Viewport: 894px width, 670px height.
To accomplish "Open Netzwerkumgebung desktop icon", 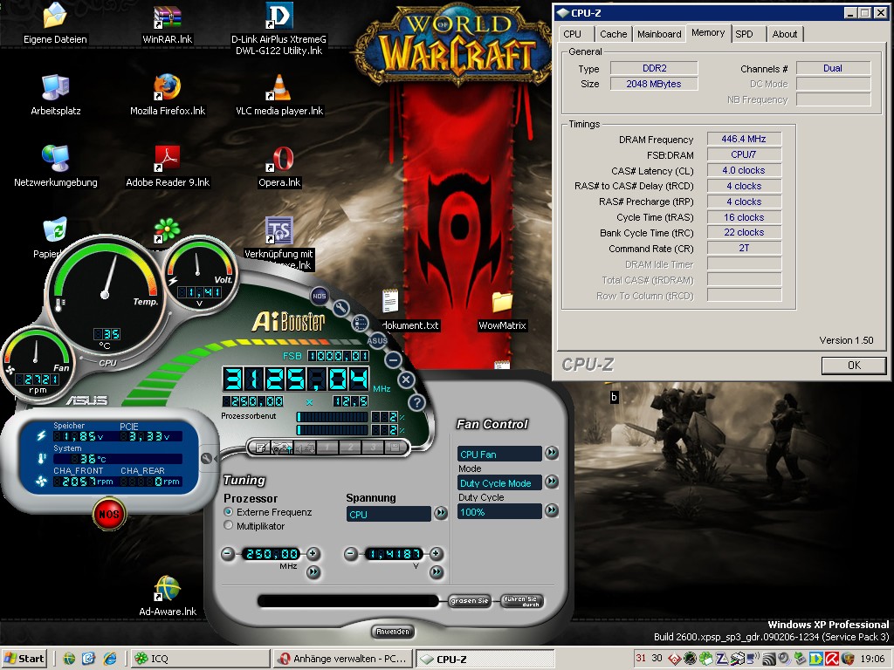I will (x=56, y=167).
